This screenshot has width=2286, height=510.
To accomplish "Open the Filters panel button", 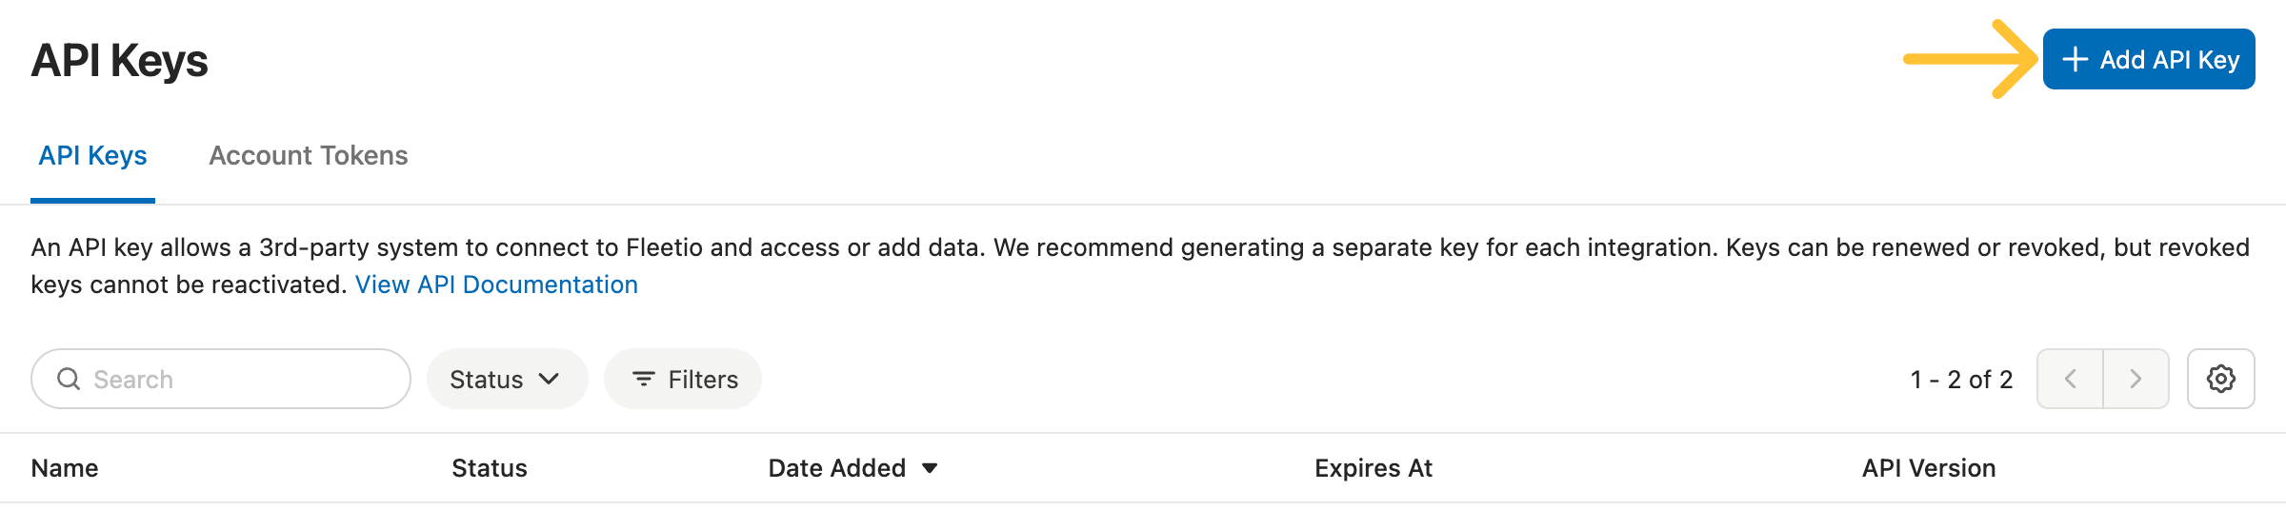I will tap(683, 380).
